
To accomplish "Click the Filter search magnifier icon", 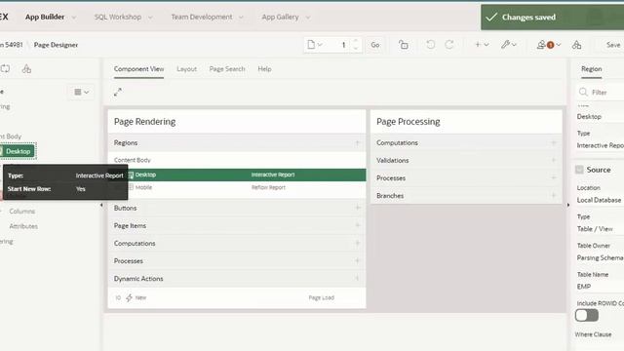I will (583, 92).
